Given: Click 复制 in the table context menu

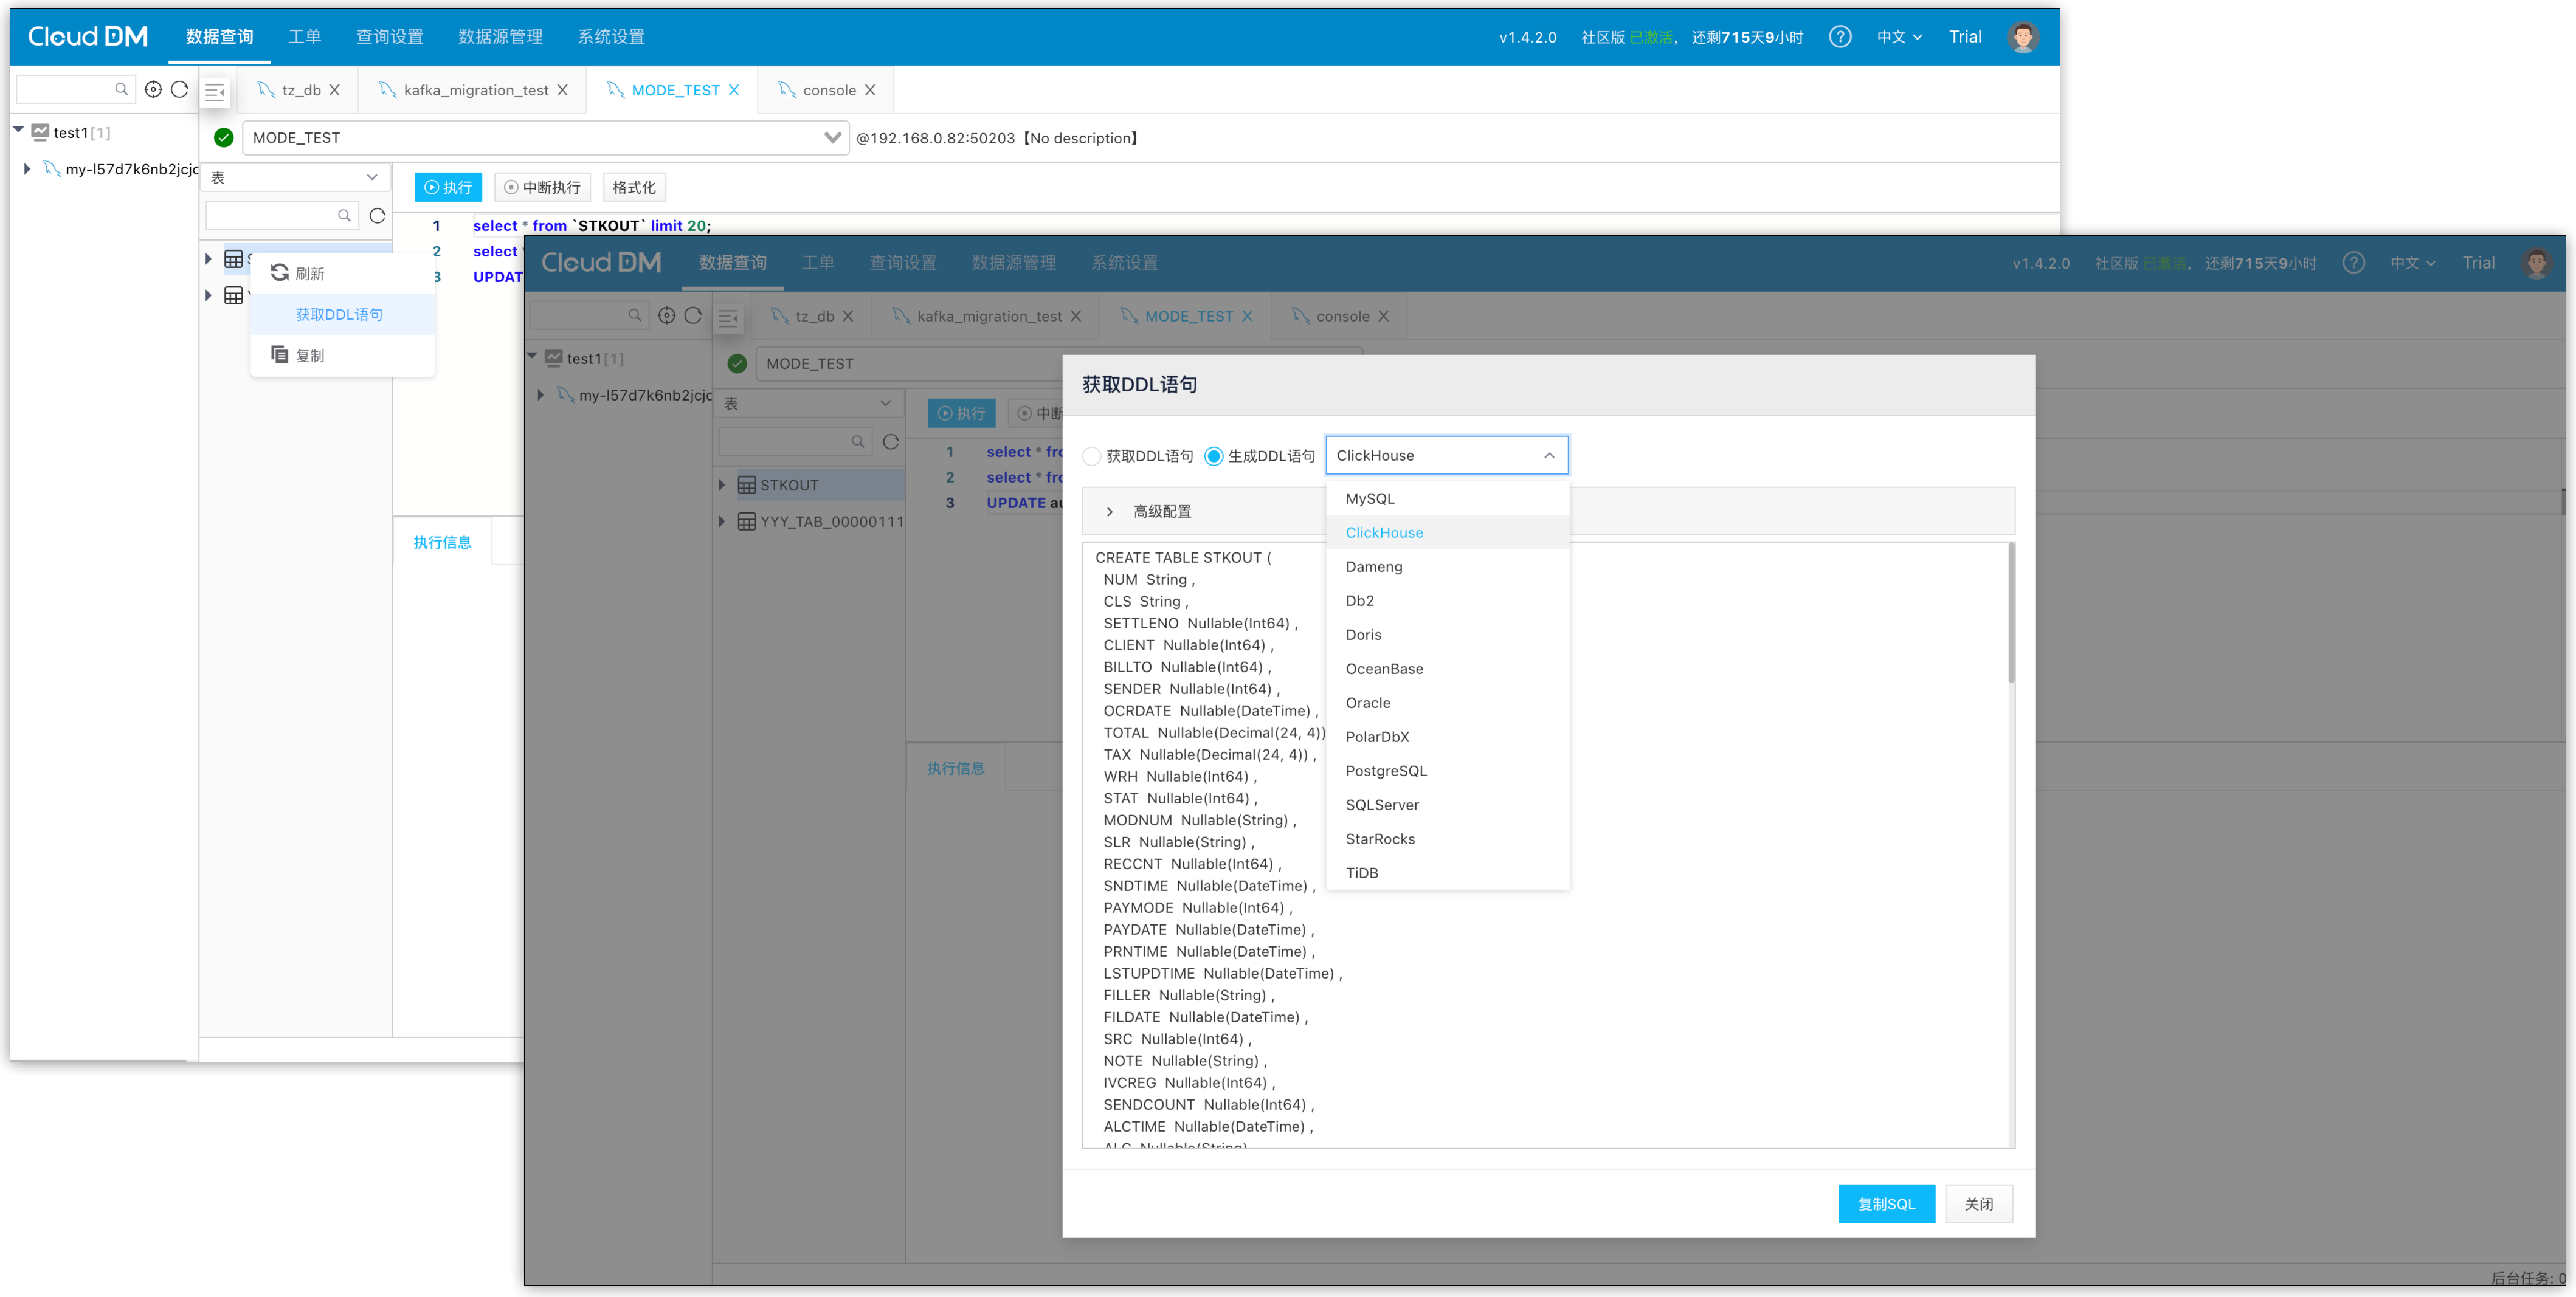Looking at the screenshot, I should [309, 355].
